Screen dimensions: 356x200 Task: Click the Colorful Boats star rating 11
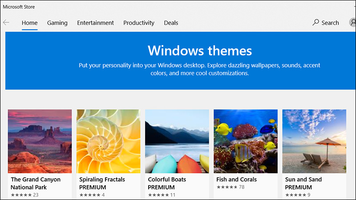(x=162, y=195)
